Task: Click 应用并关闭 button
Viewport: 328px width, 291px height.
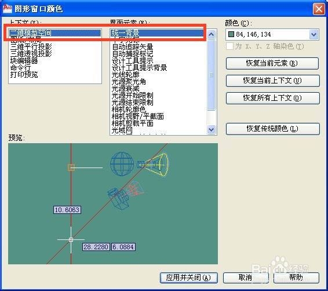Action: click(189, 278)
